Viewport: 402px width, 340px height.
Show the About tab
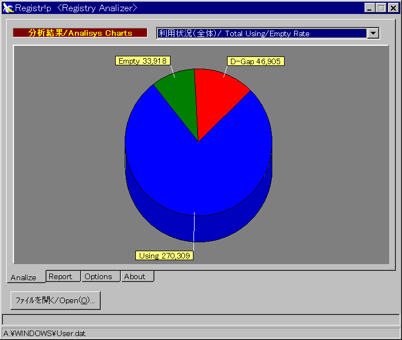pyautogui.click(x=135, y=276)
